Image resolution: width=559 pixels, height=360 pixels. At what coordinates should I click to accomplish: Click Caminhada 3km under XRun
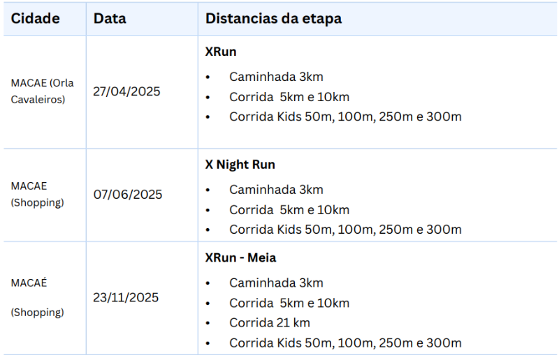pyautogui.click(x=276, y=77)
